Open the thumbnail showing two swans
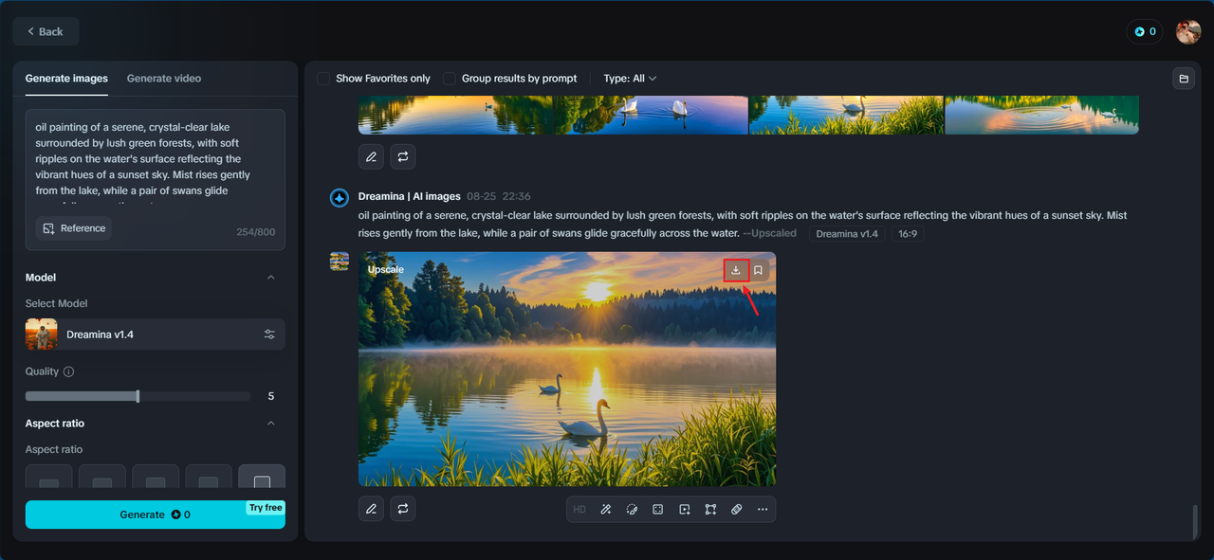The width and height of the screenshot is (1214, 560). pos(652,115)
